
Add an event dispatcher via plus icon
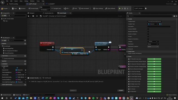[x=25, y=85]
